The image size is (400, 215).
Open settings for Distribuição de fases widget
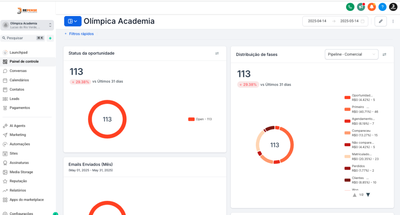pos(384,54)
